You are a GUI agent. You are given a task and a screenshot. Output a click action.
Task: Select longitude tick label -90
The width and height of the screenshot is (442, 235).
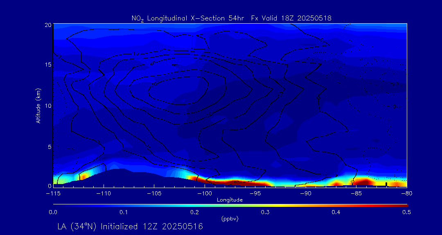[x=306, y=194]
